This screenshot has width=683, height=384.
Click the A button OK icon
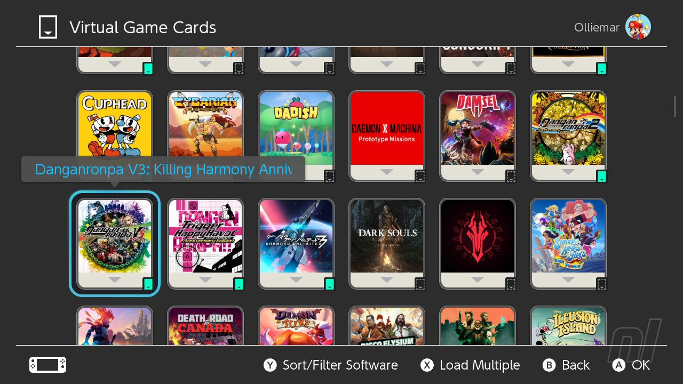[x=618, y=365]
